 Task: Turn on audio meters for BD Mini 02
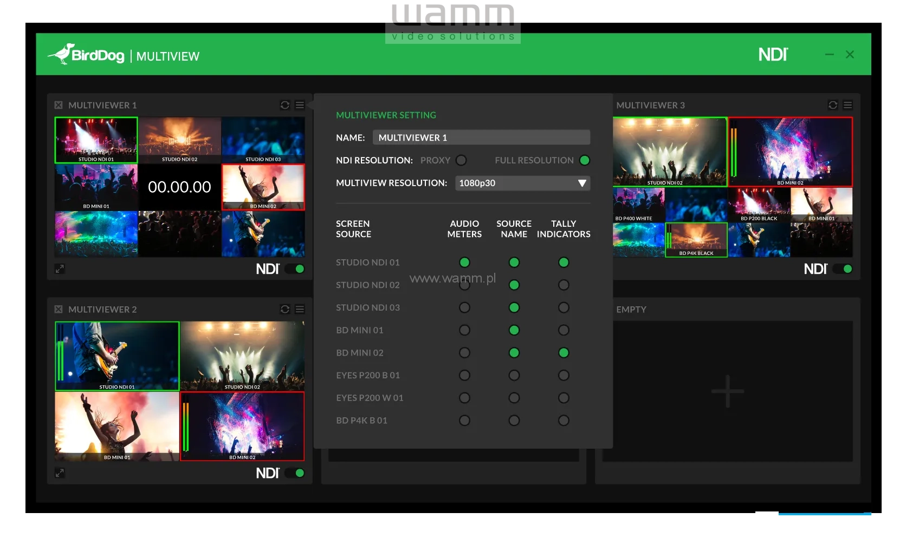(464, 353)
